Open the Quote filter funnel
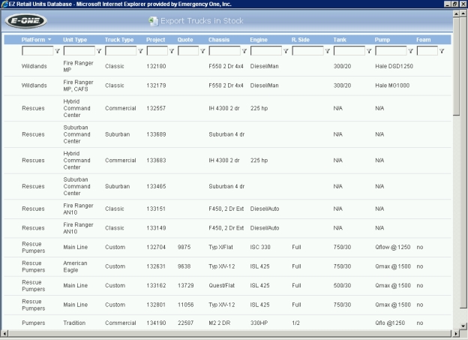The width and height of the screenshot is (468, 340). click(203, 51)
